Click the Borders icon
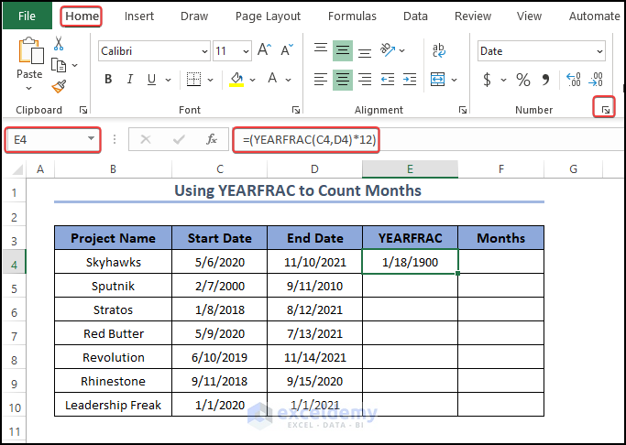Image resolution: width=626 pixels, height=445 pixels. [x=193, y=80]
